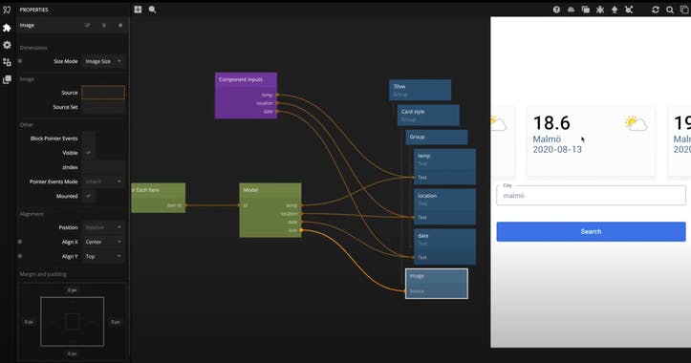Enable the Block Pointer Events checkbox
The width and height of the screenshot is (691, 363).
click(89, 138)
